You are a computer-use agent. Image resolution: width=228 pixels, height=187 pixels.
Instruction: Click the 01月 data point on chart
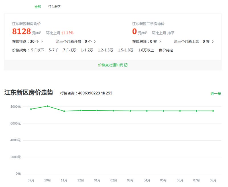pyautogui.click(x=97, y=110)
